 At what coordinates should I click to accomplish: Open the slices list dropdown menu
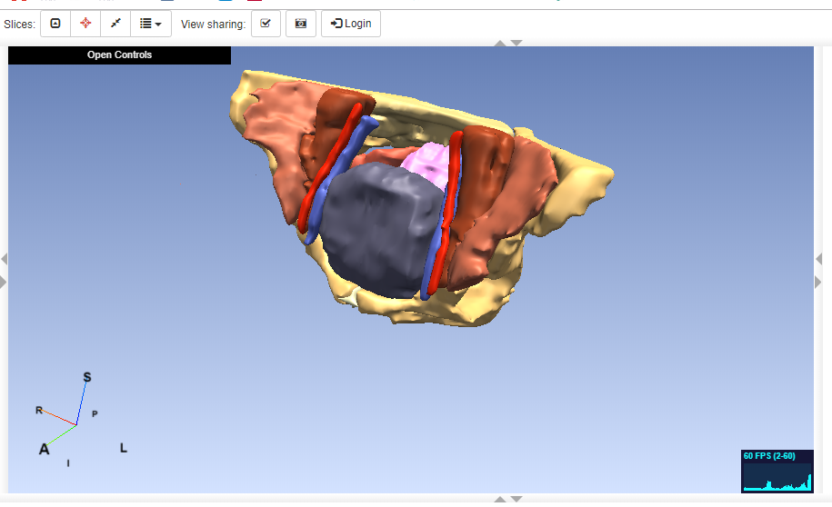[x=151, y=24]
